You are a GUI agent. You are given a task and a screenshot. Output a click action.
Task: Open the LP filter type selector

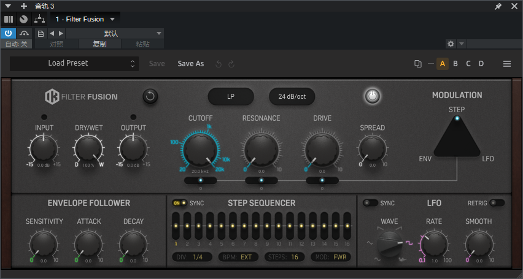[231, 97]
